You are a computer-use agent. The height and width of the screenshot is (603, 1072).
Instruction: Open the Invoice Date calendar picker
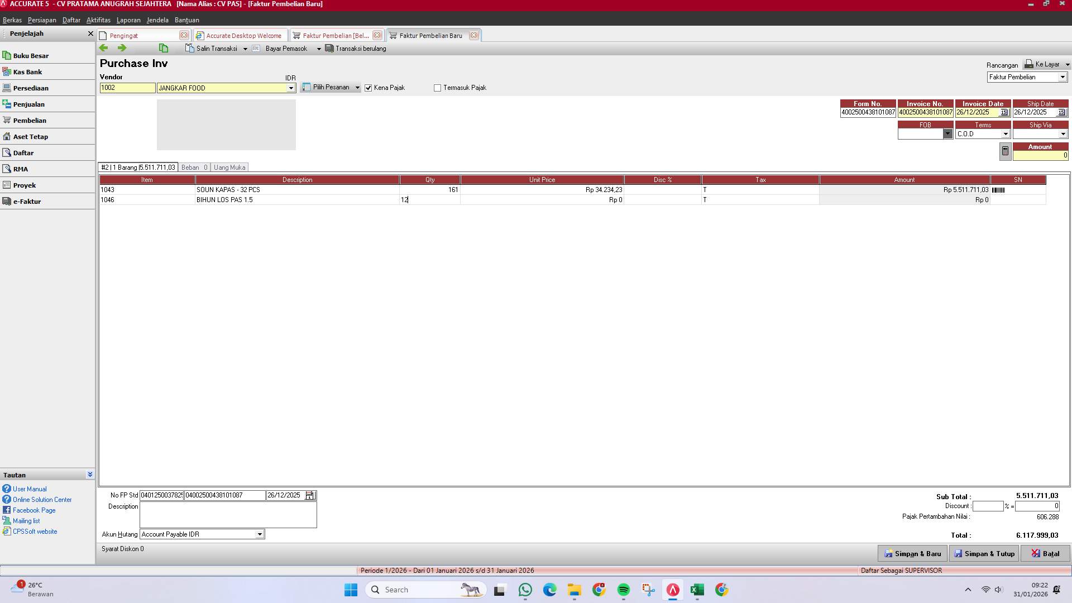(1004, 112)
